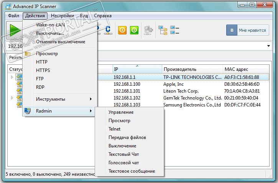Click Liteon Tech Corp. cell

click(x=181, y=91)
